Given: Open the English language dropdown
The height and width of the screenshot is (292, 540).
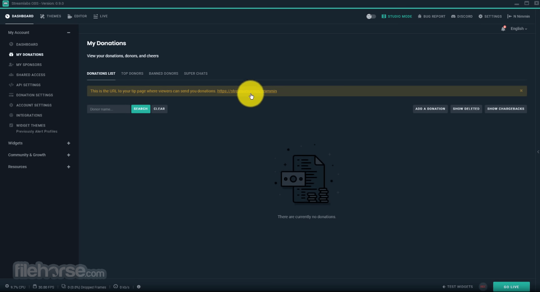Looking at the screenshot, I should click(x=519, y=29).
